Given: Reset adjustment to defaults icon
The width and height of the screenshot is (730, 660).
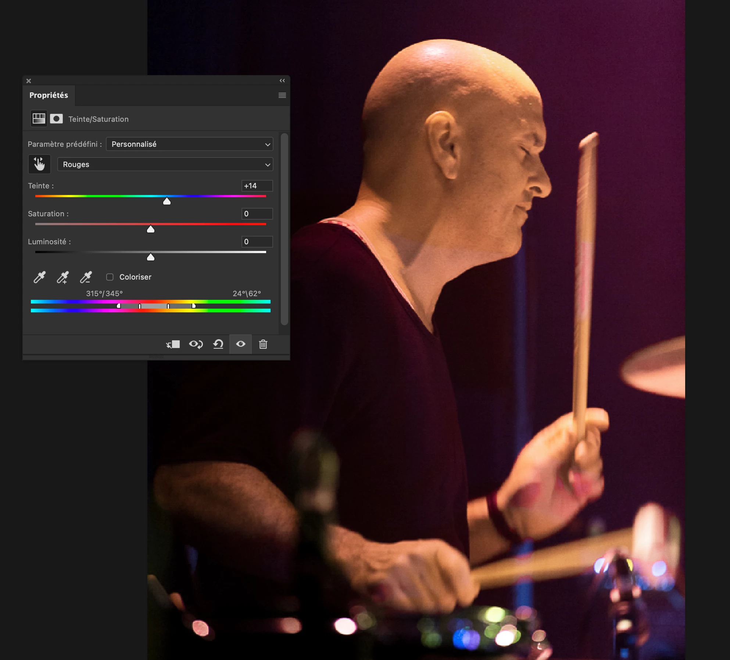Looking at the screenshot, I should click(218, 344).
